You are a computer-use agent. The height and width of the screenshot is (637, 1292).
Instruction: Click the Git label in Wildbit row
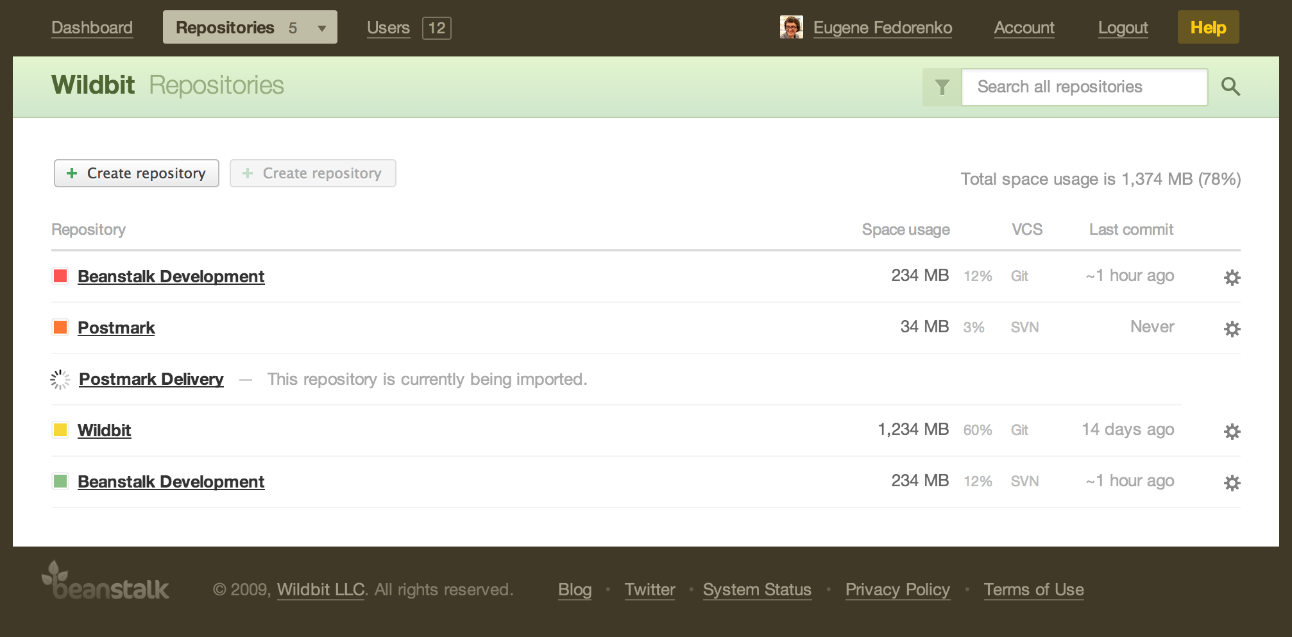pos(1019,430)
